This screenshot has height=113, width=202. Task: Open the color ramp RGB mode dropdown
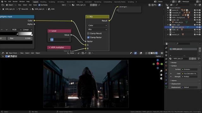point(17,30)
